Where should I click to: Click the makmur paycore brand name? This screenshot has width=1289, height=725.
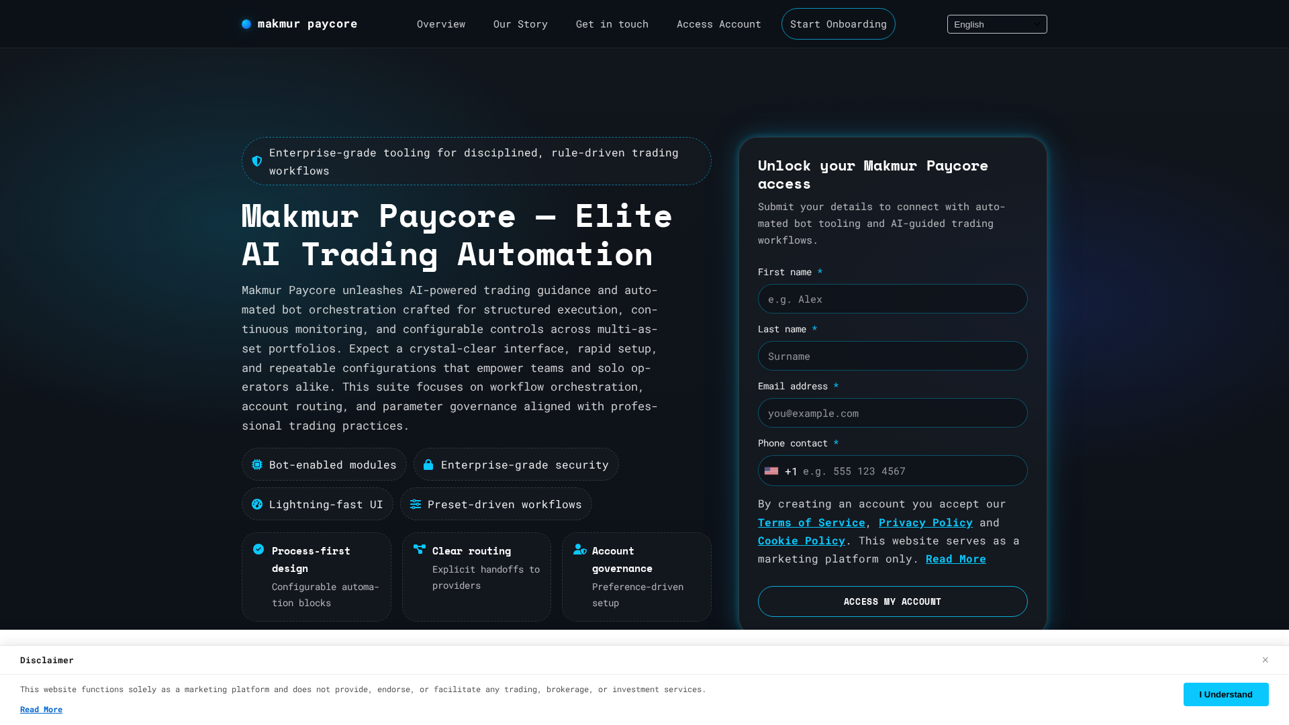(x=307, y=24)
